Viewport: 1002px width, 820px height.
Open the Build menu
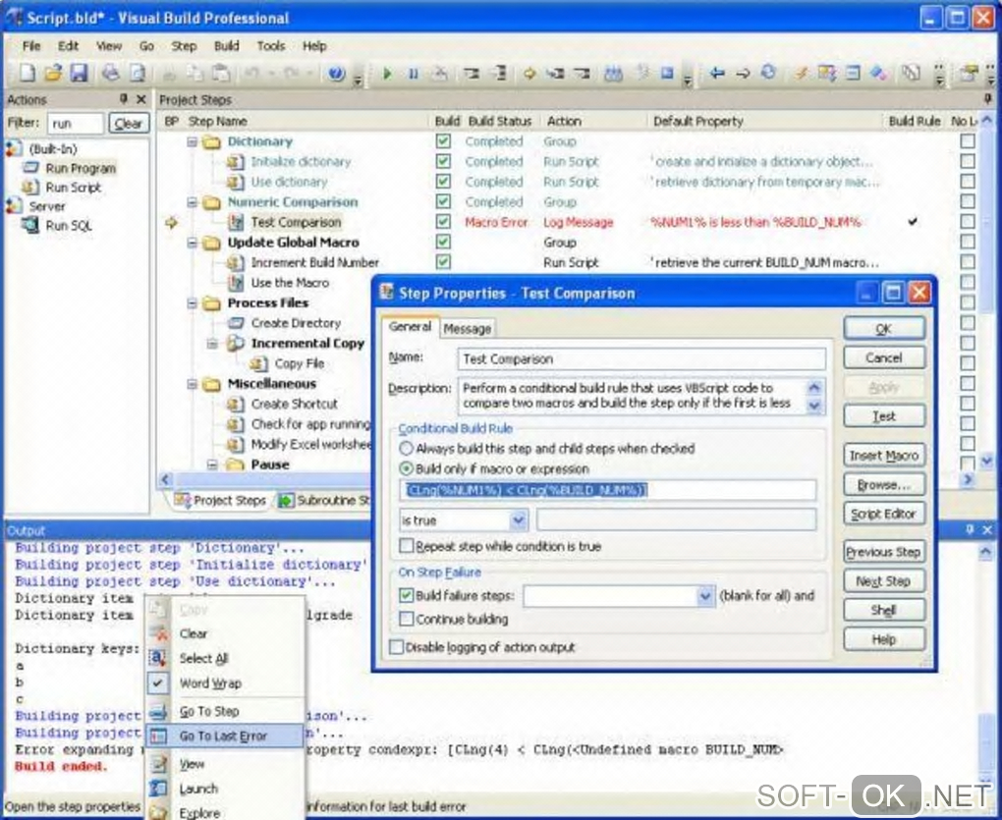coord(226,46)
